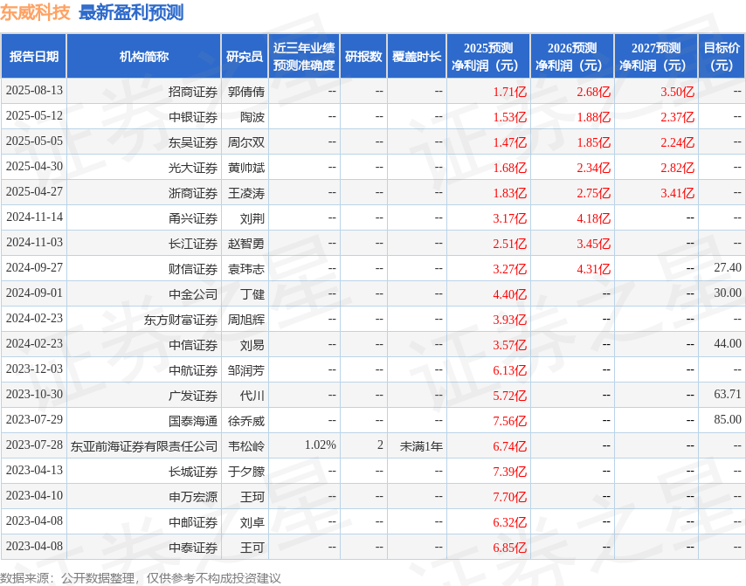Click target price 27.40
This screenshot has width=746, height=586.
[728, 267]
